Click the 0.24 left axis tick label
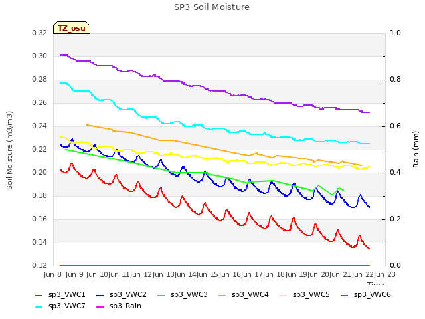425x319 pixels. coord(40,126)
